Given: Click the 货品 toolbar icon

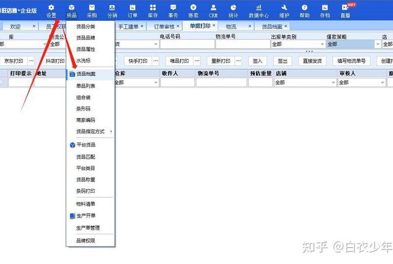Looking at the screenshot, I should (x=71, y=11).
